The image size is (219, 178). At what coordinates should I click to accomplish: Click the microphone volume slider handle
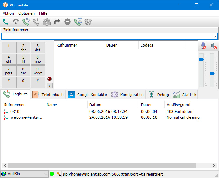click(202, 59)
